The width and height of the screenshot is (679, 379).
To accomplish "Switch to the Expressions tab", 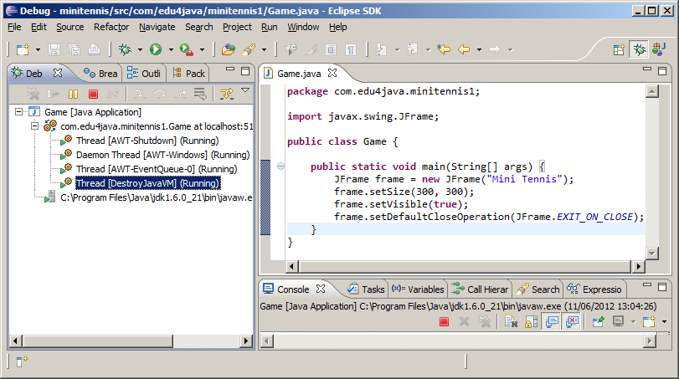I will pyautogui.click(x=594, y=289).
